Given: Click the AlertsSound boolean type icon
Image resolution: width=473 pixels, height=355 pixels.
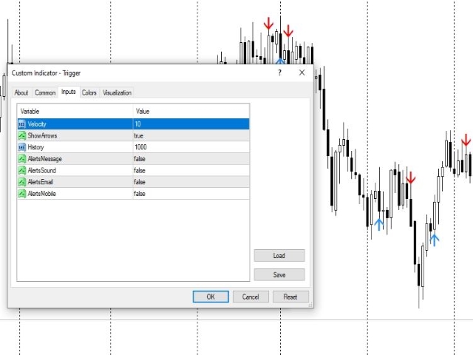Looking at the screenshot, I should pos(22,170).
